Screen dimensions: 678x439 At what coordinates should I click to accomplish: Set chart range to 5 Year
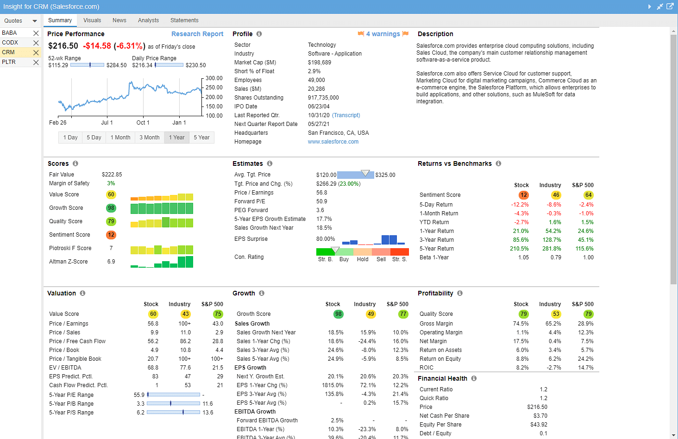pos(201,138)
